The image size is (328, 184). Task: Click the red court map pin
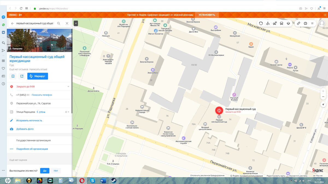click(219, 110)
